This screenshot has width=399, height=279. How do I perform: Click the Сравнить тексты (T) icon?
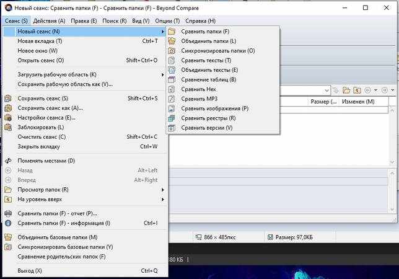click(x=172, y=60)
